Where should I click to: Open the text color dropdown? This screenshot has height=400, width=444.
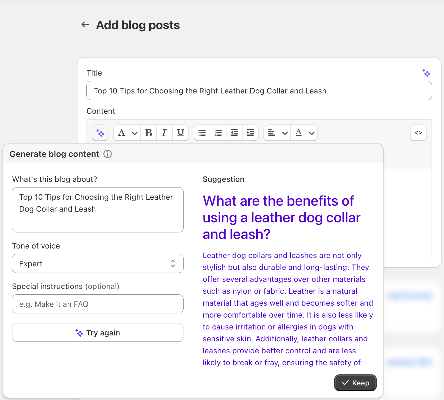[x=304, y=133]
